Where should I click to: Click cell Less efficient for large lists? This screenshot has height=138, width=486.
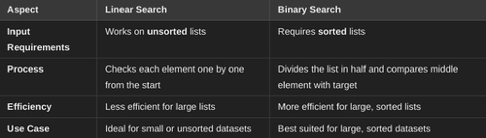(x=160, y=107)
